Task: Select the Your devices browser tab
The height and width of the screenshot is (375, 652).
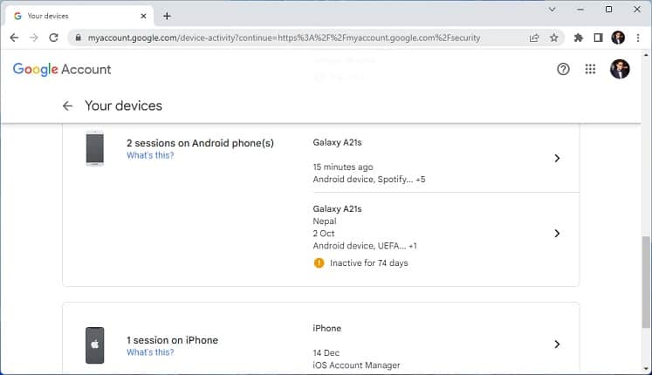Action: [x=79, y=16]
